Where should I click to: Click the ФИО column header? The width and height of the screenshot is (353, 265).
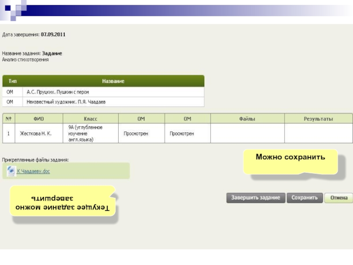point(39,119)
